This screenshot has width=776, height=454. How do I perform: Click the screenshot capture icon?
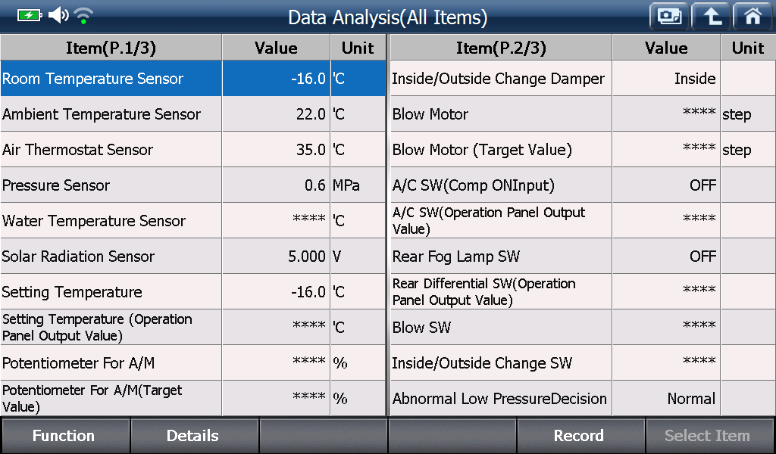tap(669, 17)
